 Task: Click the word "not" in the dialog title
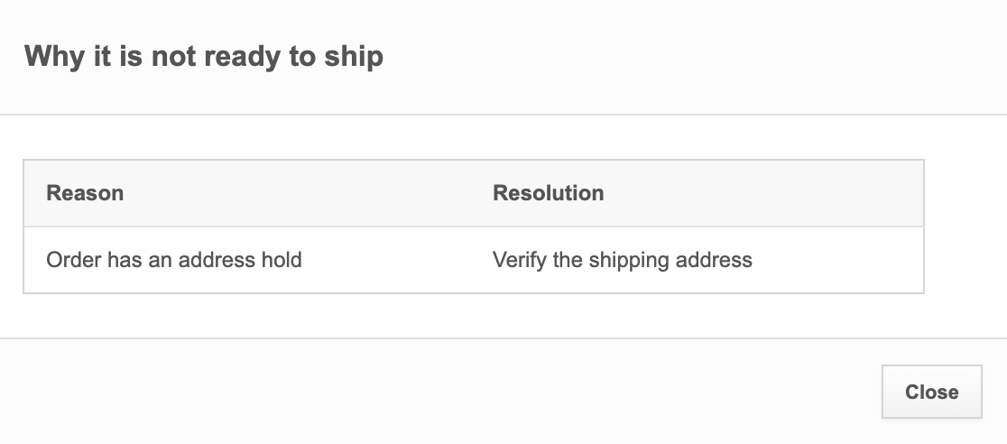pos(173,57)
